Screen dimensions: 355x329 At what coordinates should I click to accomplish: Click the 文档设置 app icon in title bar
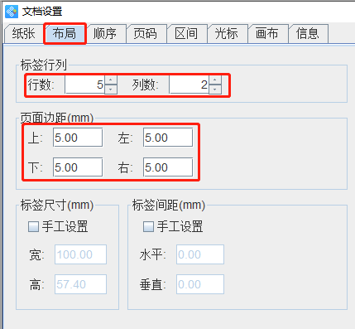pyautogui.click(x=12, y=12)
